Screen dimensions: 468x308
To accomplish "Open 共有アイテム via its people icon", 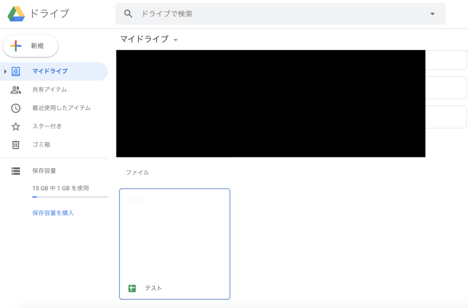I will 16,90.
